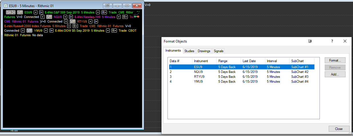This screenshot has width=353, height=136.
Task: Click the X icon before the RTYU9 VP button
Action: (x=66, y=21)
